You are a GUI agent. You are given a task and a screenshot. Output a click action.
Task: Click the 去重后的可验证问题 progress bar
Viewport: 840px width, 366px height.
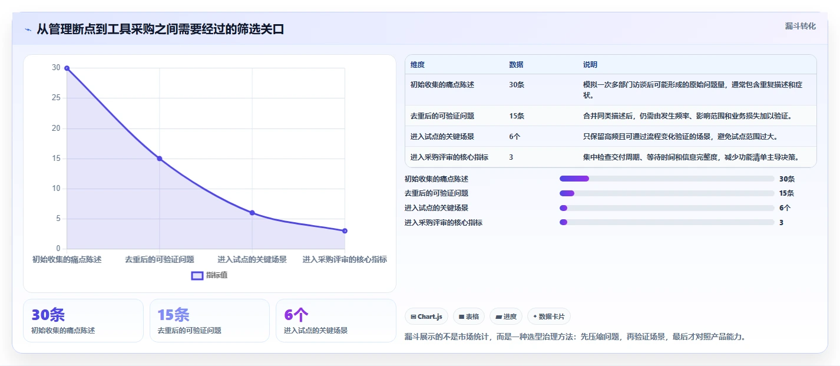coord(667,193)
